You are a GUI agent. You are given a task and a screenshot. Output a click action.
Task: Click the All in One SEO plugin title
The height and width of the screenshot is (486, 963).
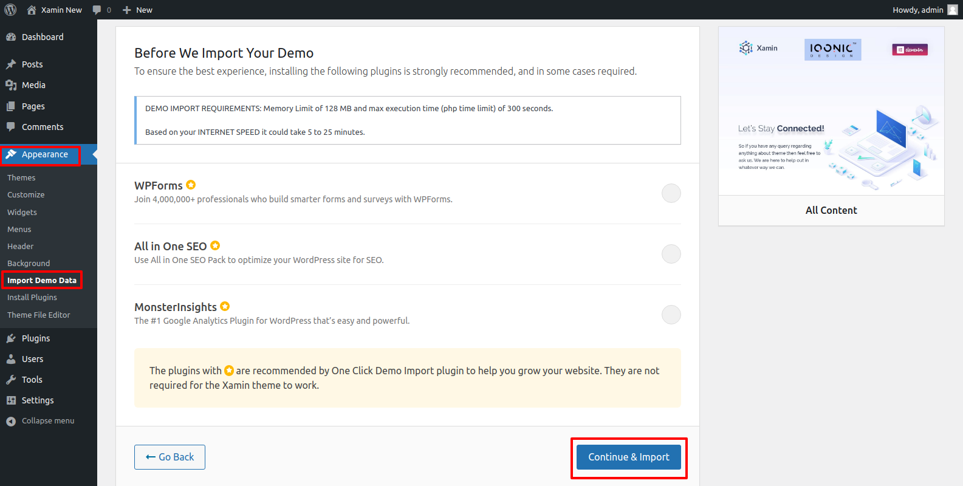coord(171,246)
